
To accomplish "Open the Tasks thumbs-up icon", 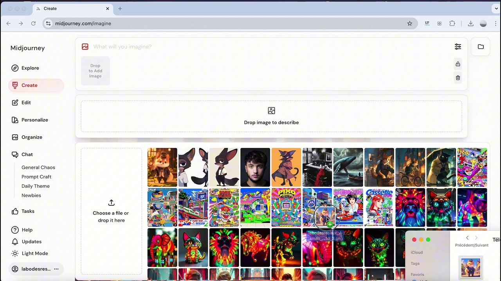I will click(15, 211).
